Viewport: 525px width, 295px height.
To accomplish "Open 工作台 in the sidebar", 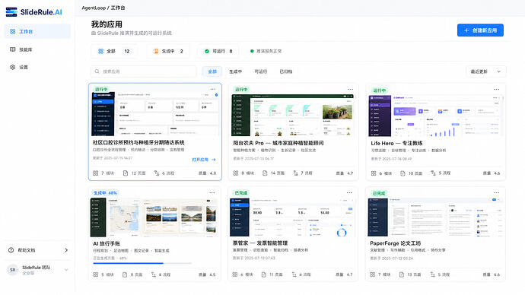I will click(x=37, y=31).
